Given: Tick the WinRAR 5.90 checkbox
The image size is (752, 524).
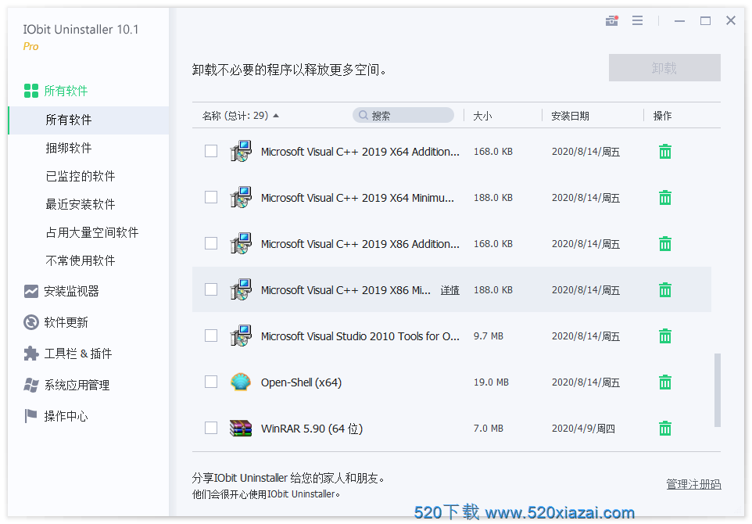Looking at the screenshot, I should pyautogui.click(x=211, y=428).
